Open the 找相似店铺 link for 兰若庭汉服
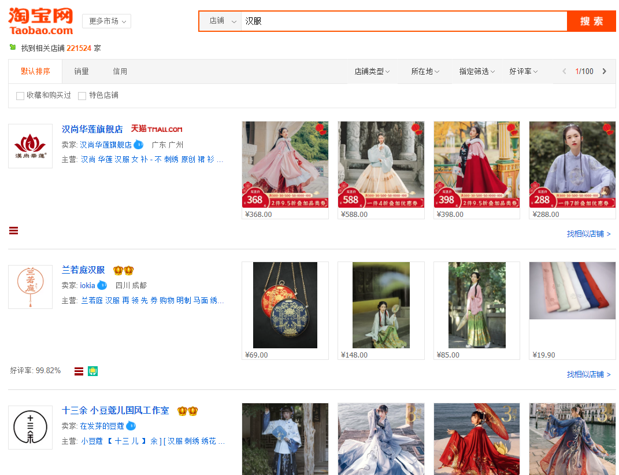Image resolution: width=619 pixels, height=475 pixels. click(x=586, y=374)
